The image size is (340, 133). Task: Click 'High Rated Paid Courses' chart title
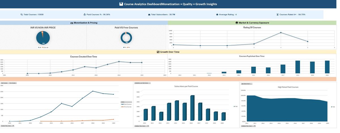pos(288,87)
